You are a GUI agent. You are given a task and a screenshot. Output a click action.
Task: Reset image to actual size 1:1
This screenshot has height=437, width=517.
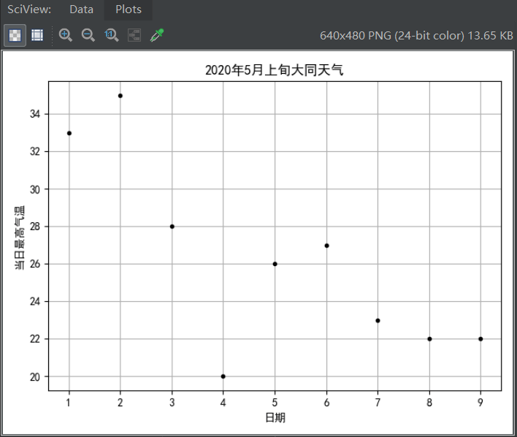[x=111, y=35]
